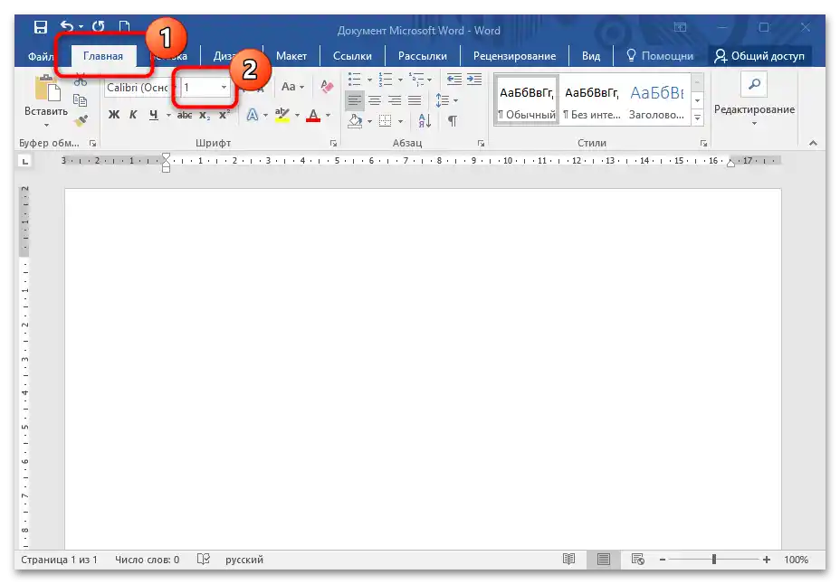Click the Cut scissors icon
Viewport: 840px width, 584px height.
[81, 81]
